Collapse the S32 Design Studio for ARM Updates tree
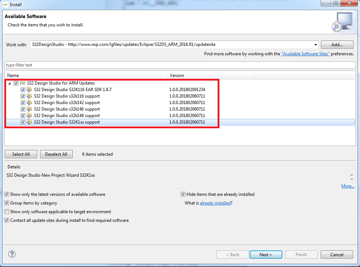 point(9,83)
